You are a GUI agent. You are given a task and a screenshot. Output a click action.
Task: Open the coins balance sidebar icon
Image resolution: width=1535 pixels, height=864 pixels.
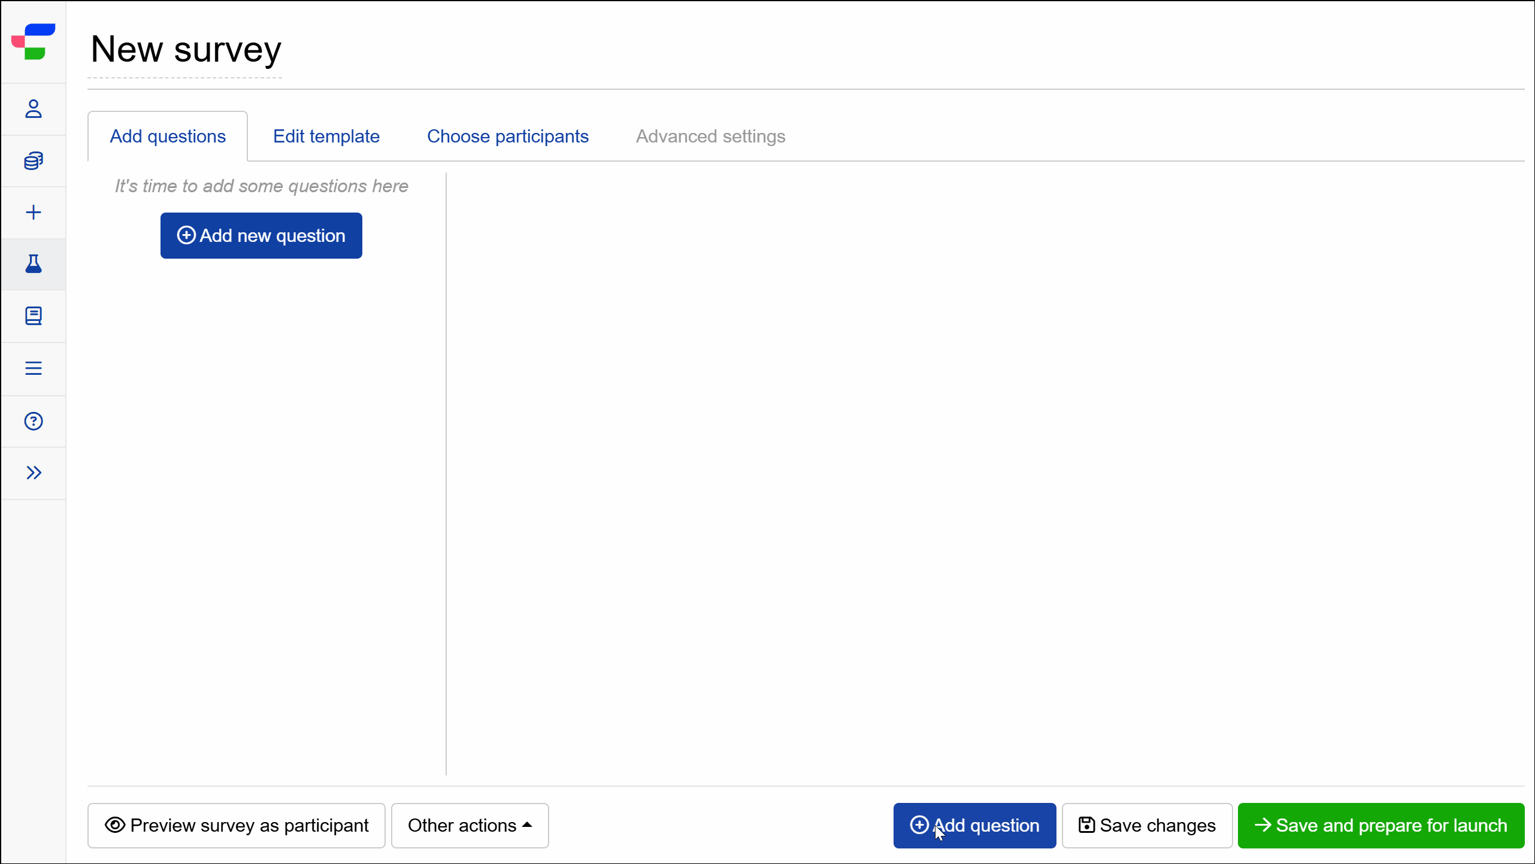tap(34, 161)
